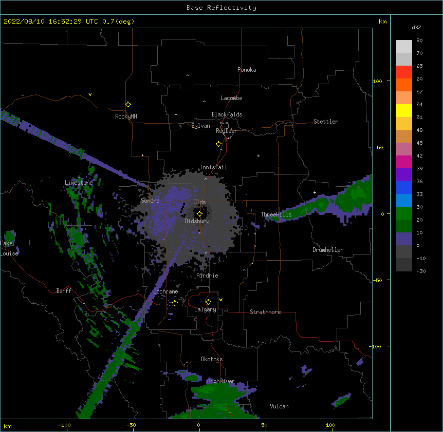Click the yellow diamond marker beside RockyMH

[128, 105]
